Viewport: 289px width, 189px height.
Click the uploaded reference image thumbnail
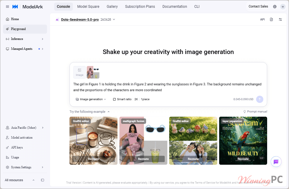click(x=93, y=72)
